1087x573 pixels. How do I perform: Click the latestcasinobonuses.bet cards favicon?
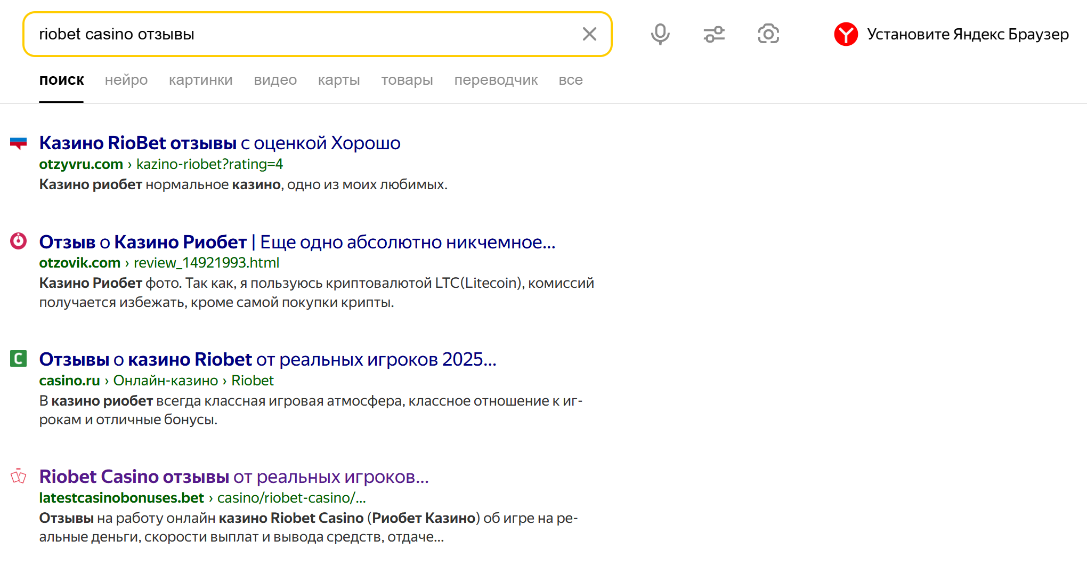coord(18,476)
